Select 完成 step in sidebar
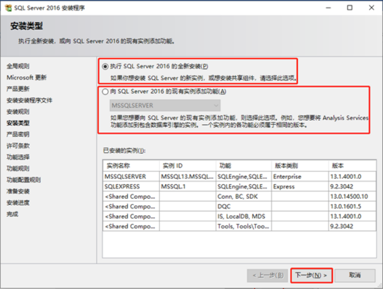The width and height of the screenshot is (383, 289). point(12,214)
